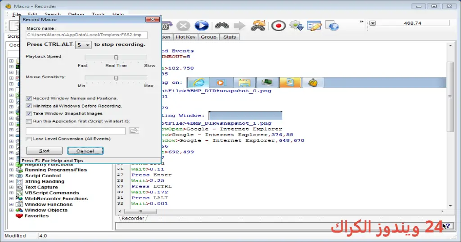This screenshot has height=242, width=461.
Task: Expand the WebRecorder Functions tree node
Action: point(11,198)
